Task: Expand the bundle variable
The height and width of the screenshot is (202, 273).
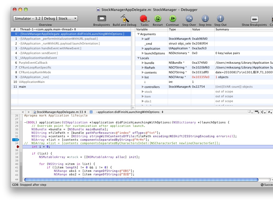Action: coord(143,63)
